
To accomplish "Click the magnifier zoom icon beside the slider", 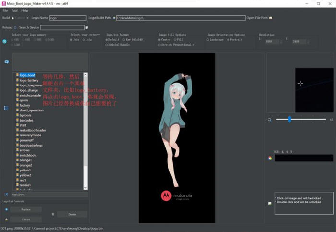I will pyautogui.click(x=270, y=120).
